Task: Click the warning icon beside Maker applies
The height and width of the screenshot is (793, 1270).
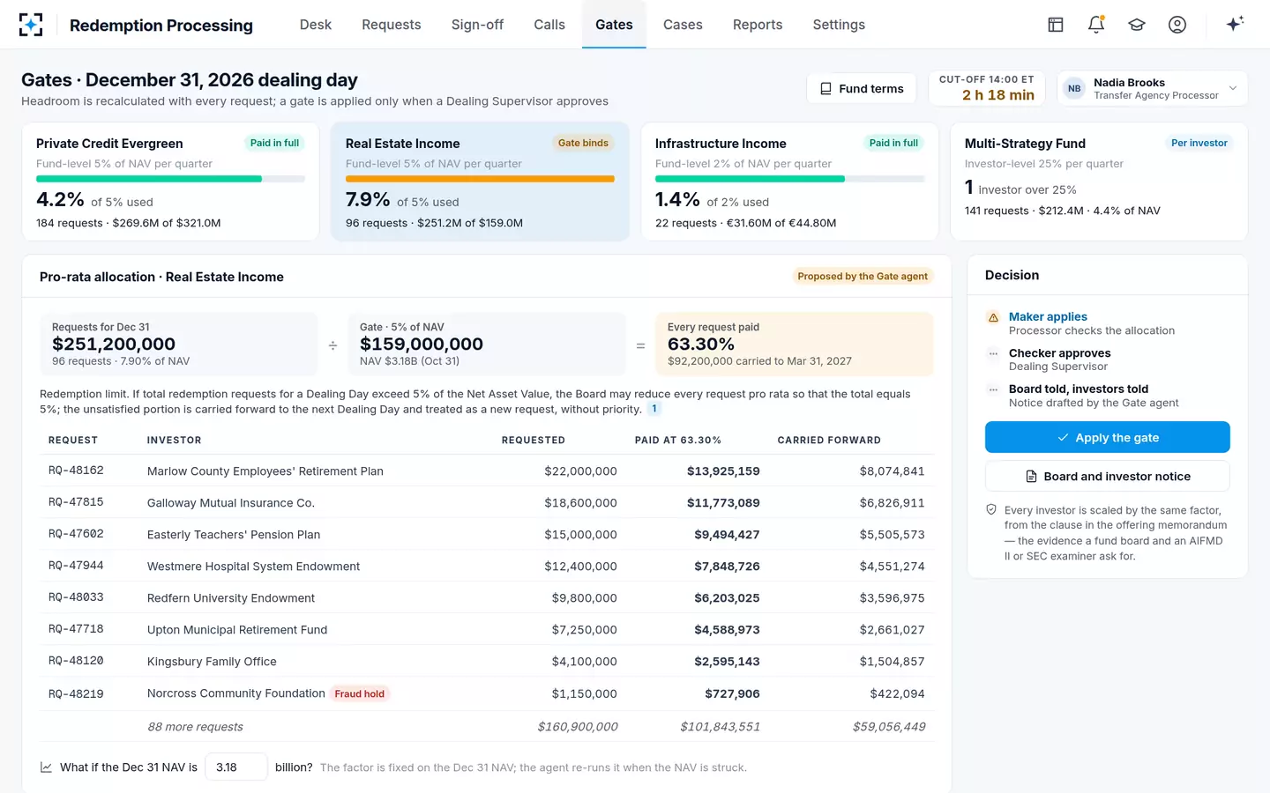Action: 993,317
